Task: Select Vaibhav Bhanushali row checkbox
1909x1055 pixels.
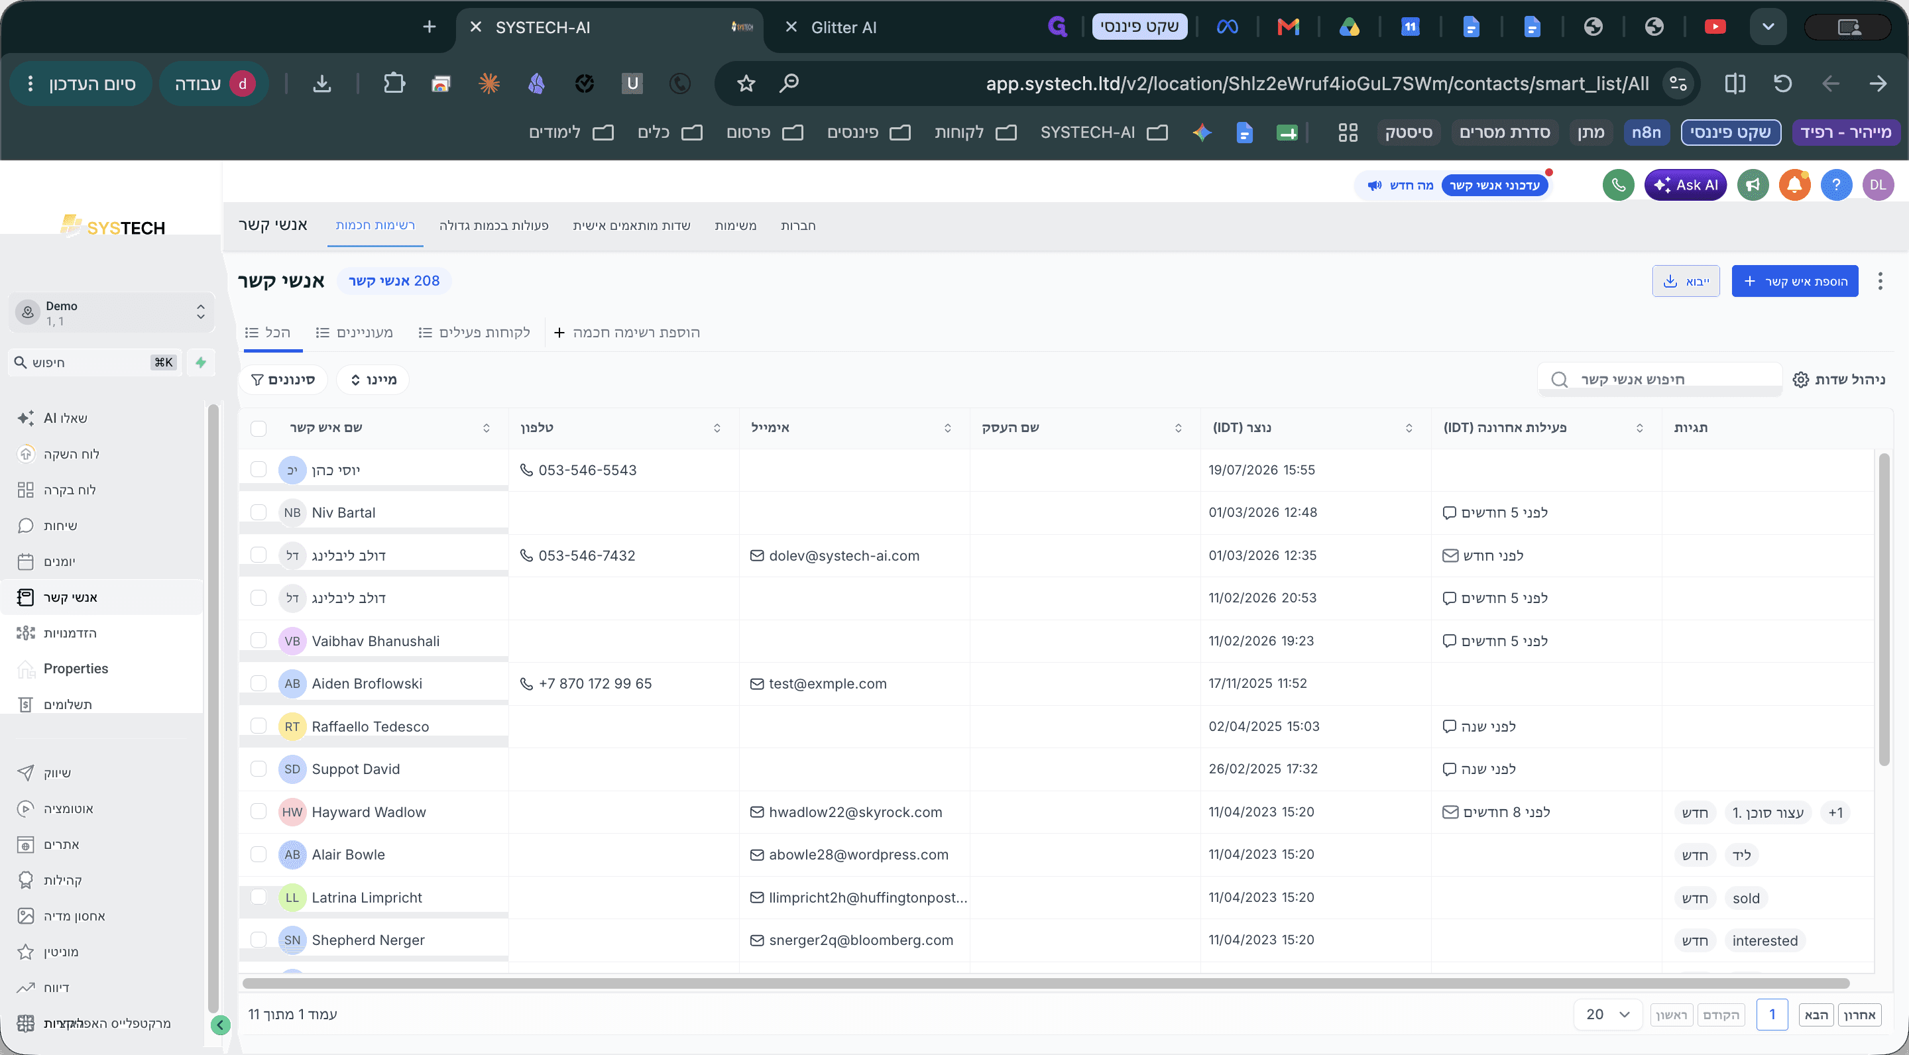Action: [x=258, y=640]
